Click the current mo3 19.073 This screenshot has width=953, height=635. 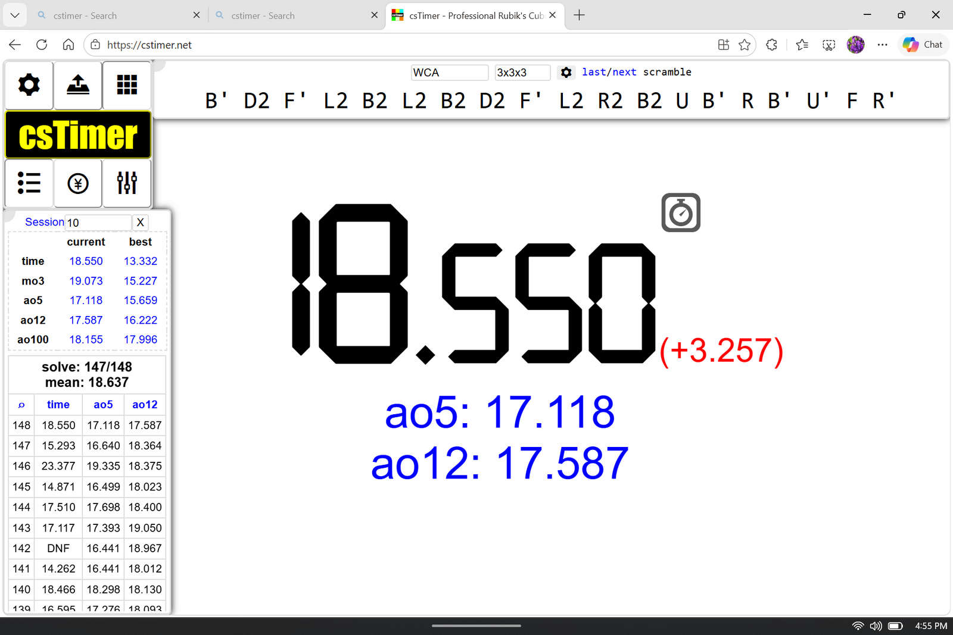[x=86, y=281]
